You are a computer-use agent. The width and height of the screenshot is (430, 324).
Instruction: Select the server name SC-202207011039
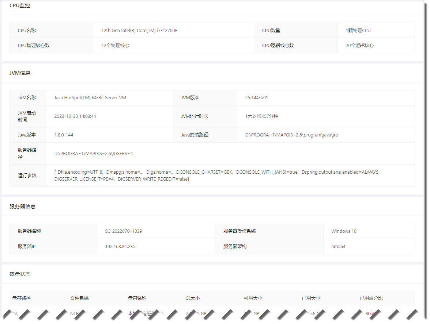pyautogui.click(x=123, y=231)
